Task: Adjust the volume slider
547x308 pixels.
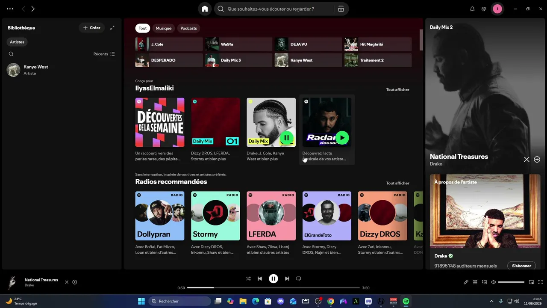Action: click(x=511, y=282)
